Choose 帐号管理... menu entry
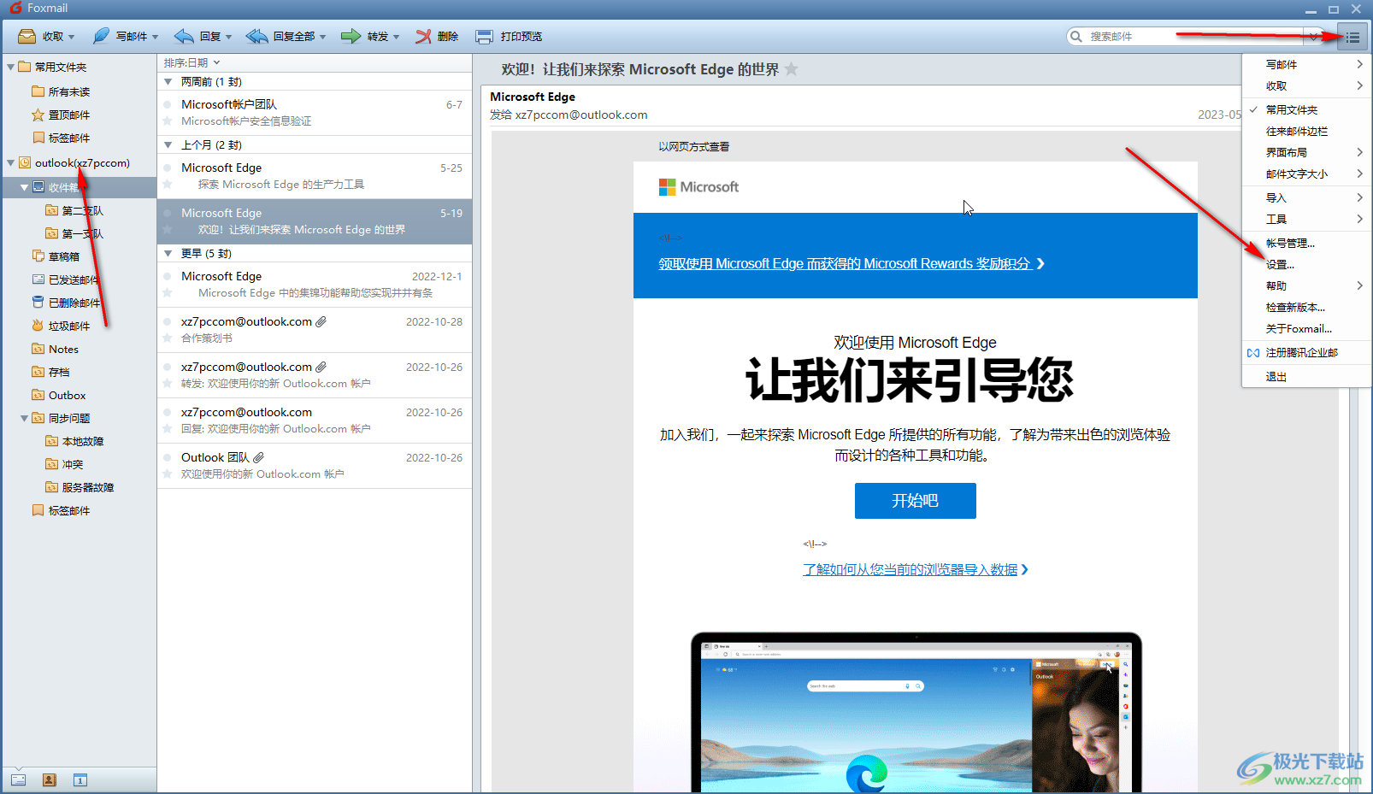The image size is (1373, 794). coord(1290,243)
